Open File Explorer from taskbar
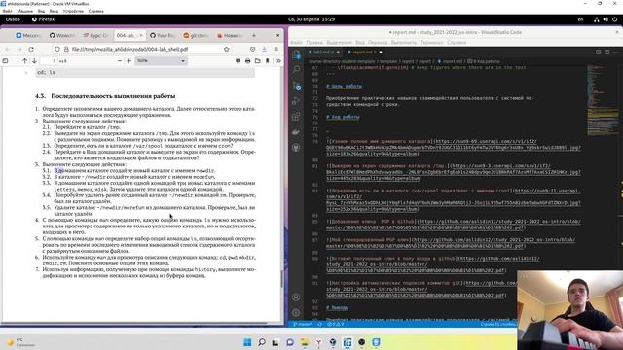The height and width of the screenshot is (350, 623). point(305,342)
